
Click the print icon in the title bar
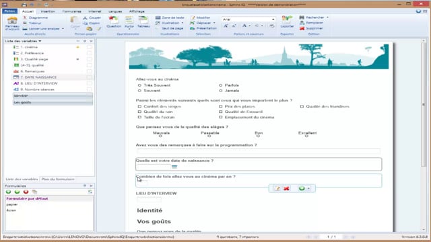(x=24, y=5)
